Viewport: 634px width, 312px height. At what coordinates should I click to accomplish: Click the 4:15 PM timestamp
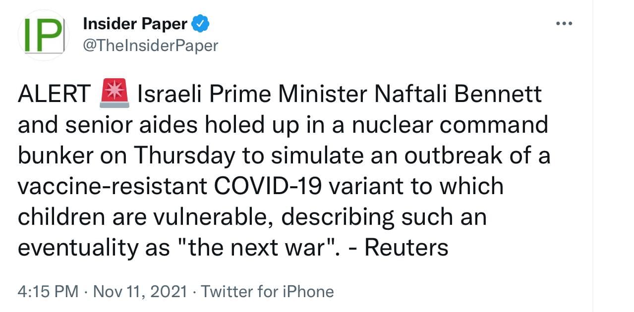point(48,291)
